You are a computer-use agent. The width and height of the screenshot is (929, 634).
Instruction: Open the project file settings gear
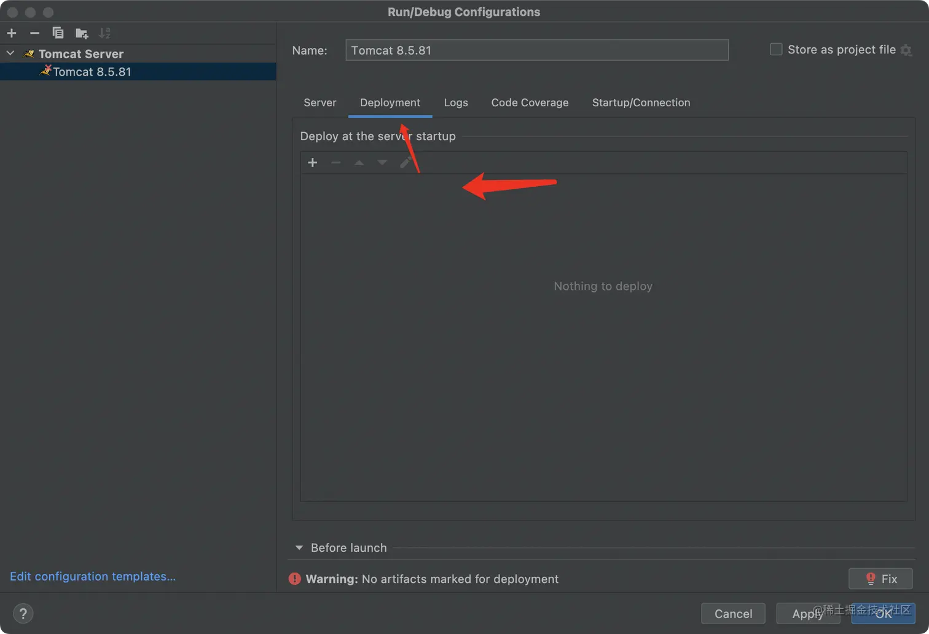click(906, 50)
